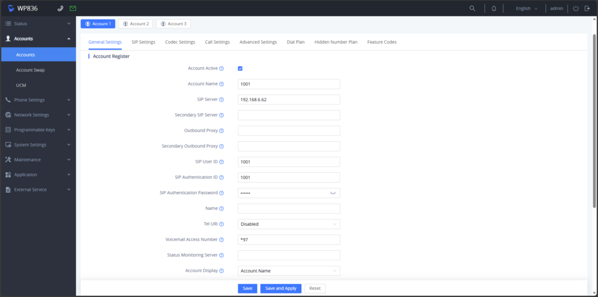Click help icon next to Account Name

click(221, 84)
